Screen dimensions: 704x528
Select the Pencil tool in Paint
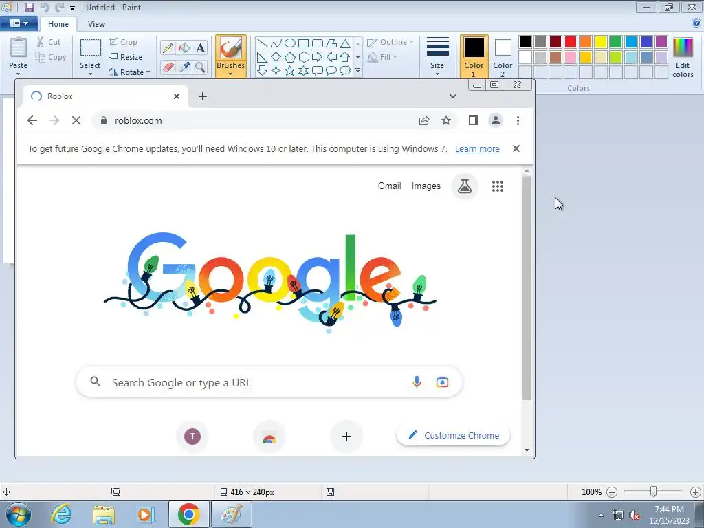(x=168, y=47)
